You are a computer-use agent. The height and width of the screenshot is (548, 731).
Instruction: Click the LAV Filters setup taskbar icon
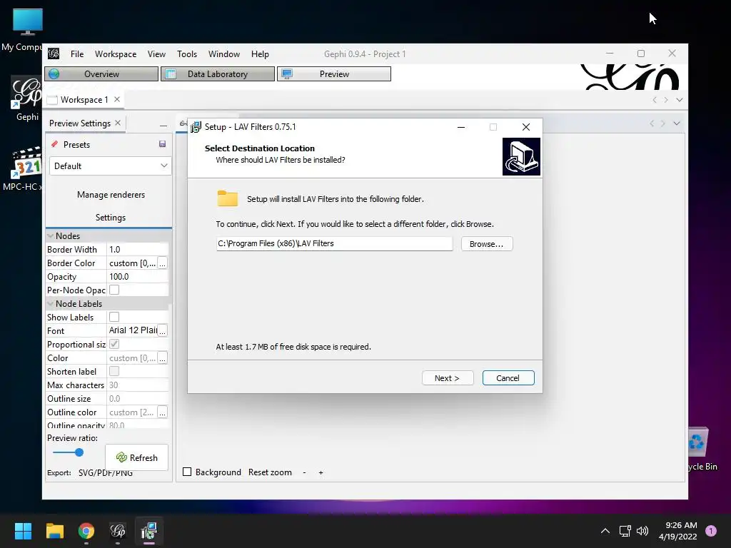click(x=149, y=531)
